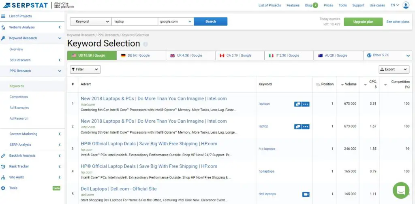Switch to the IT 2.3K Google tab
The width and height of the screenshot is (415, 204).
(289, 55)
